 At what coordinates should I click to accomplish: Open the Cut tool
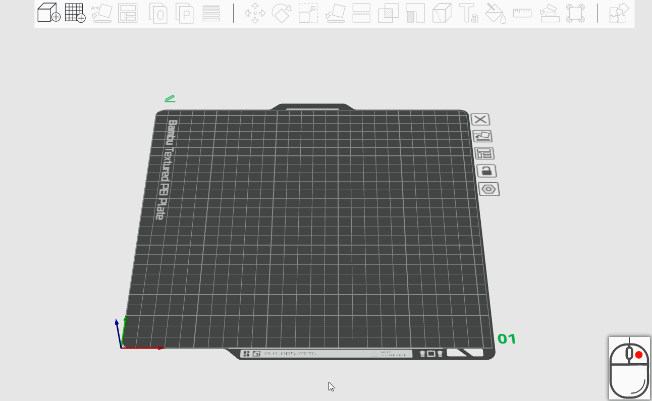361,13
